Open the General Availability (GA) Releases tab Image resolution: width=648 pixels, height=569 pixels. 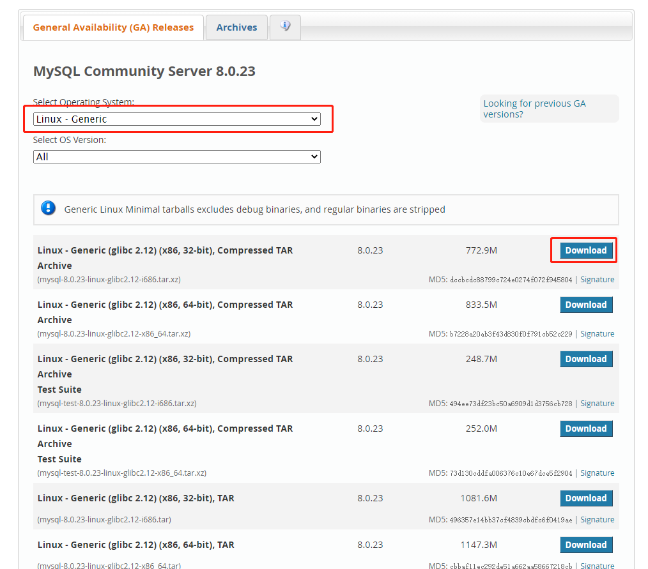tap(113, 27)
